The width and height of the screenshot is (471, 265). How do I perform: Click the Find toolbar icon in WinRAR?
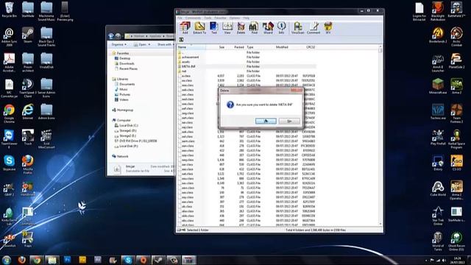pyautogui.click(x=254, y=28)
